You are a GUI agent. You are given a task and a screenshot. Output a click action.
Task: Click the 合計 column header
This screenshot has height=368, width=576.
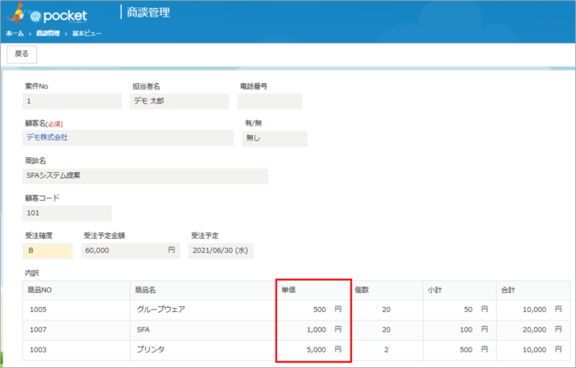pos(533,290)
